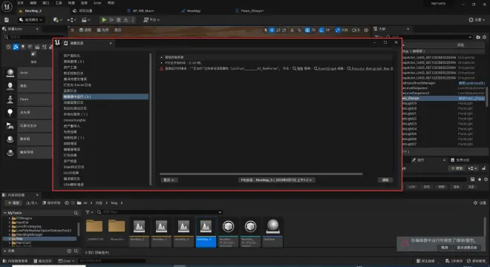Switch to the NewMap blueprint tab
This screenshot has width=490, height=267.
pos(192,10)
